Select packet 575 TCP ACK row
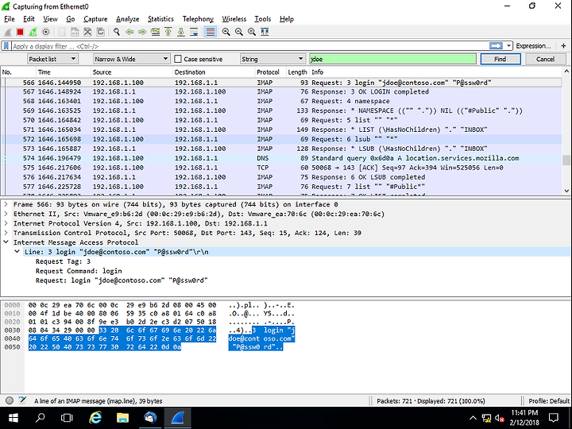 tap(281, 168)
